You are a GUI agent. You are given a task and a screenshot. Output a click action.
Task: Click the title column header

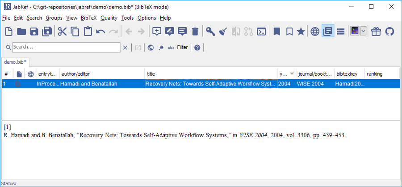pyautogui.click(x=210, y=74)
